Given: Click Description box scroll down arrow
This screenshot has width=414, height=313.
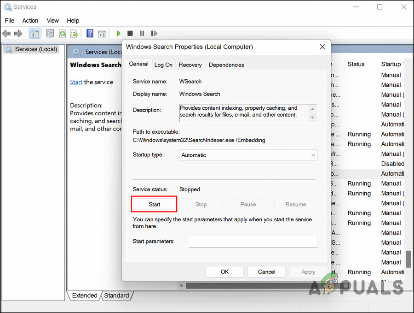Looking at the screenshot, I should tap(313, 117).
